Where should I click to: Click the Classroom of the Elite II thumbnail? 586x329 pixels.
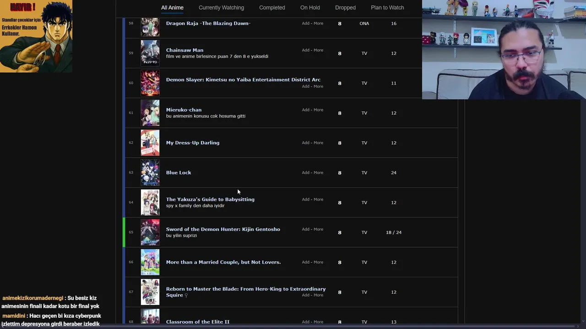pyautogui.click(x=150, y=317)
